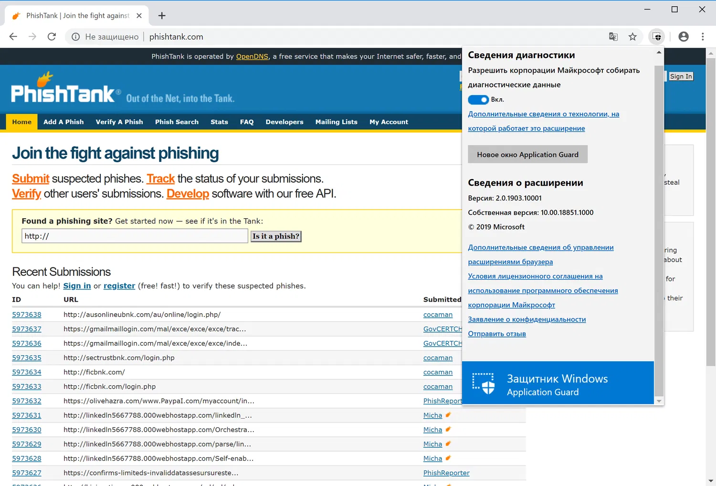Click the register link

click(x=119, y=286)
